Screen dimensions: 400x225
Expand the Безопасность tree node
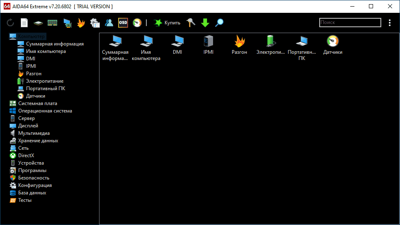click(33, 178)
